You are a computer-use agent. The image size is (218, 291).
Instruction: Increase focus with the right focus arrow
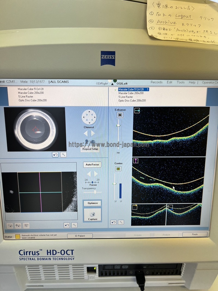pyautogui.click(x=96, y=174)
